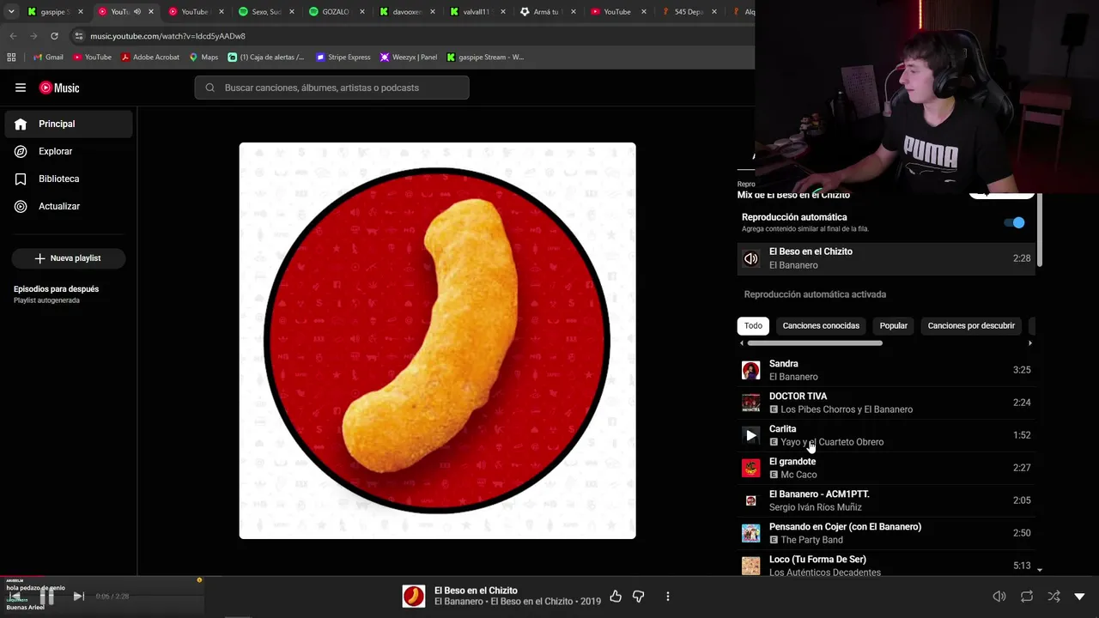Click the Chizito album artwork

coord(437,341)
